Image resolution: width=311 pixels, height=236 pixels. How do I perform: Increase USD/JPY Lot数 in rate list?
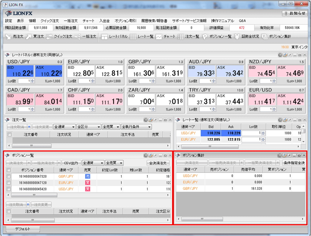(263, 132)
